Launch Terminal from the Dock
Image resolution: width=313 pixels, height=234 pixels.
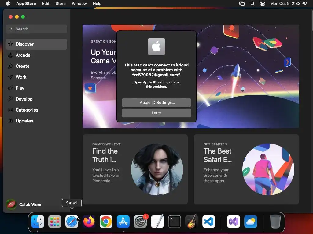[175, 222]
